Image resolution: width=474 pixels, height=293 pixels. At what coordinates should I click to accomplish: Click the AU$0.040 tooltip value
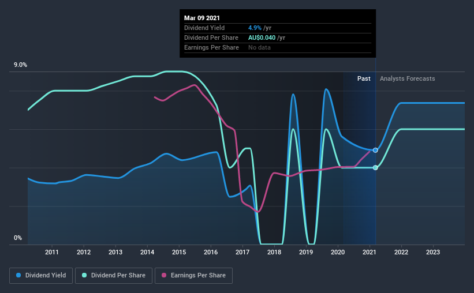262,37
